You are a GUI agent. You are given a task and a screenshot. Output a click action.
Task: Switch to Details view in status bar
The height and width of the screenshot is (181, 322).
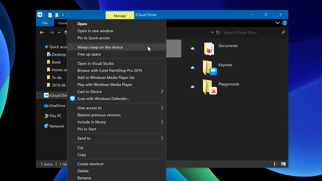click(276, 164)
